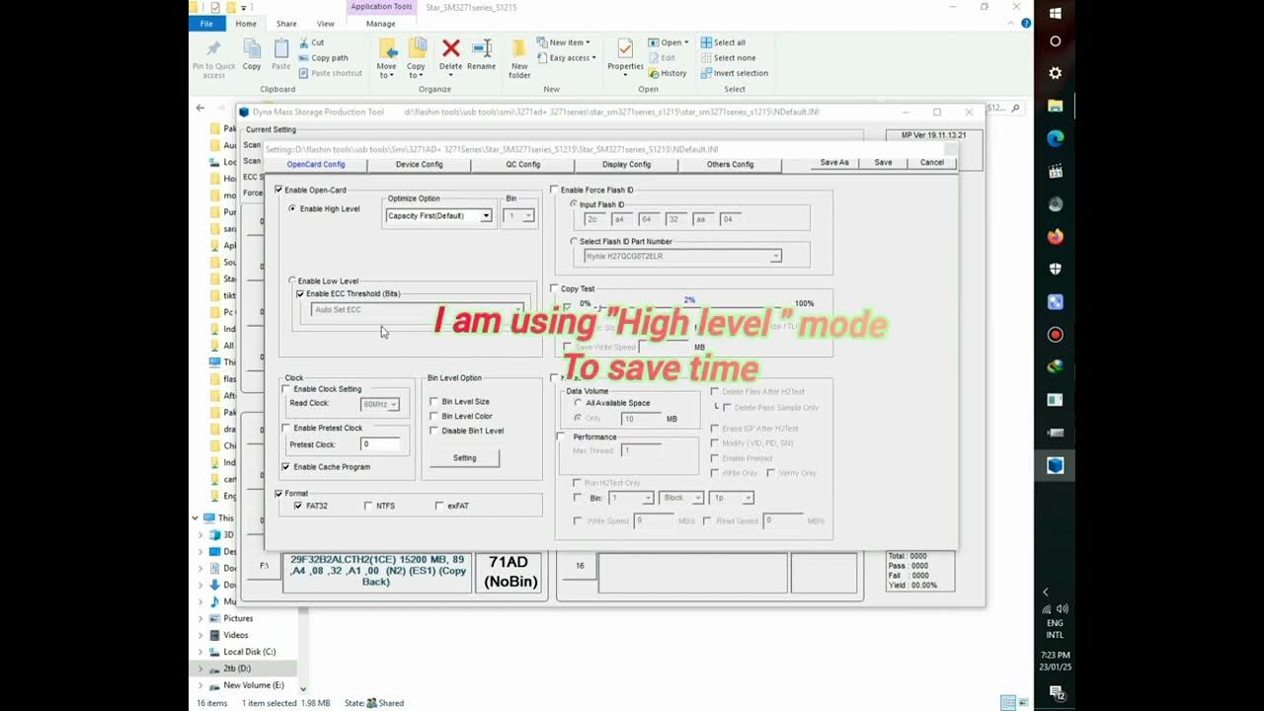The image size is (1264, 711).
Task: Click the Cortana circle on taskbar
Action: [x=1055, y=41]
